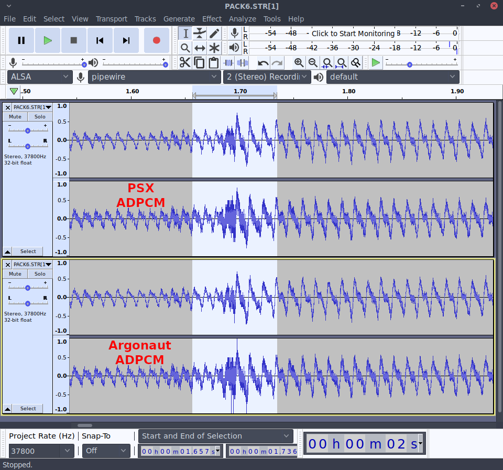Pause playback with the Pause button
Screen dimensions: 503x470
tap(21, 40)
